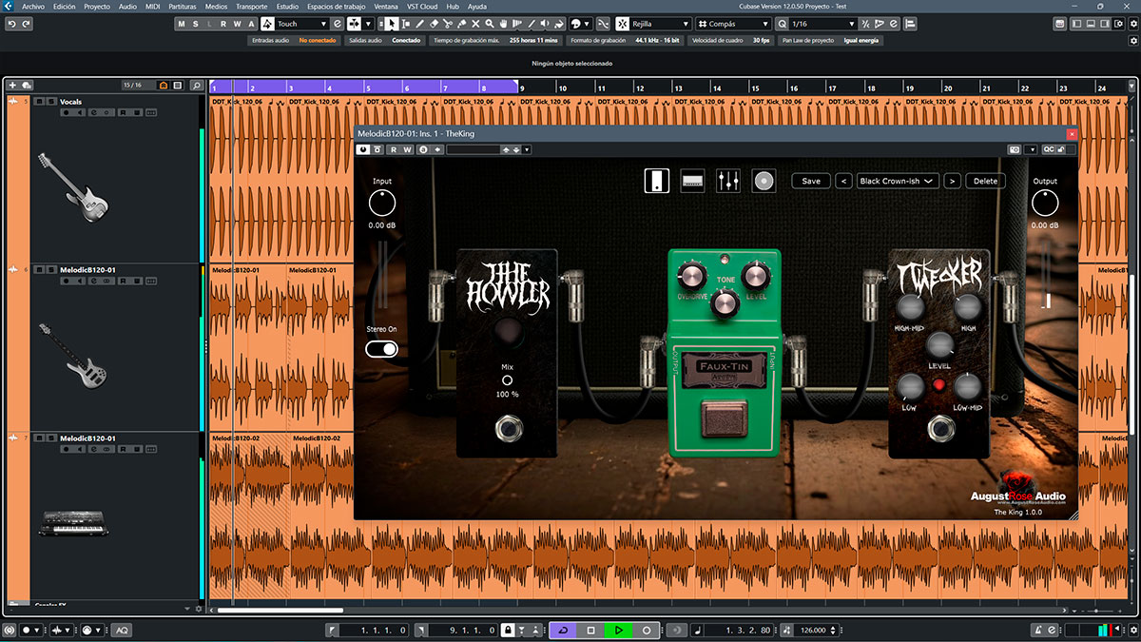Toggle the global Write W button in the toolbar
This screenshot has width=1141, height=642.
click(x=237, y=24)
